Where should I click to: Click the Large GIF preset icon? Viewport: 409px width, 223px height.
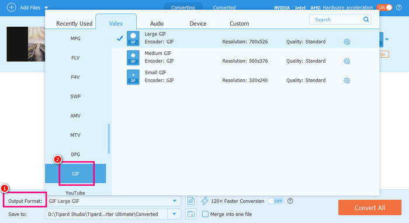(133, 38)
